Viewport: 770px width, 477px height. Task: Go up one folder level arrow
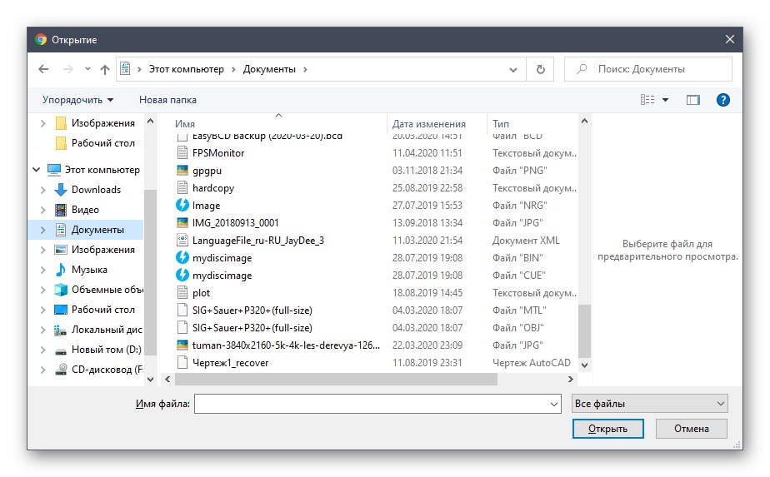tap(105, 69)
